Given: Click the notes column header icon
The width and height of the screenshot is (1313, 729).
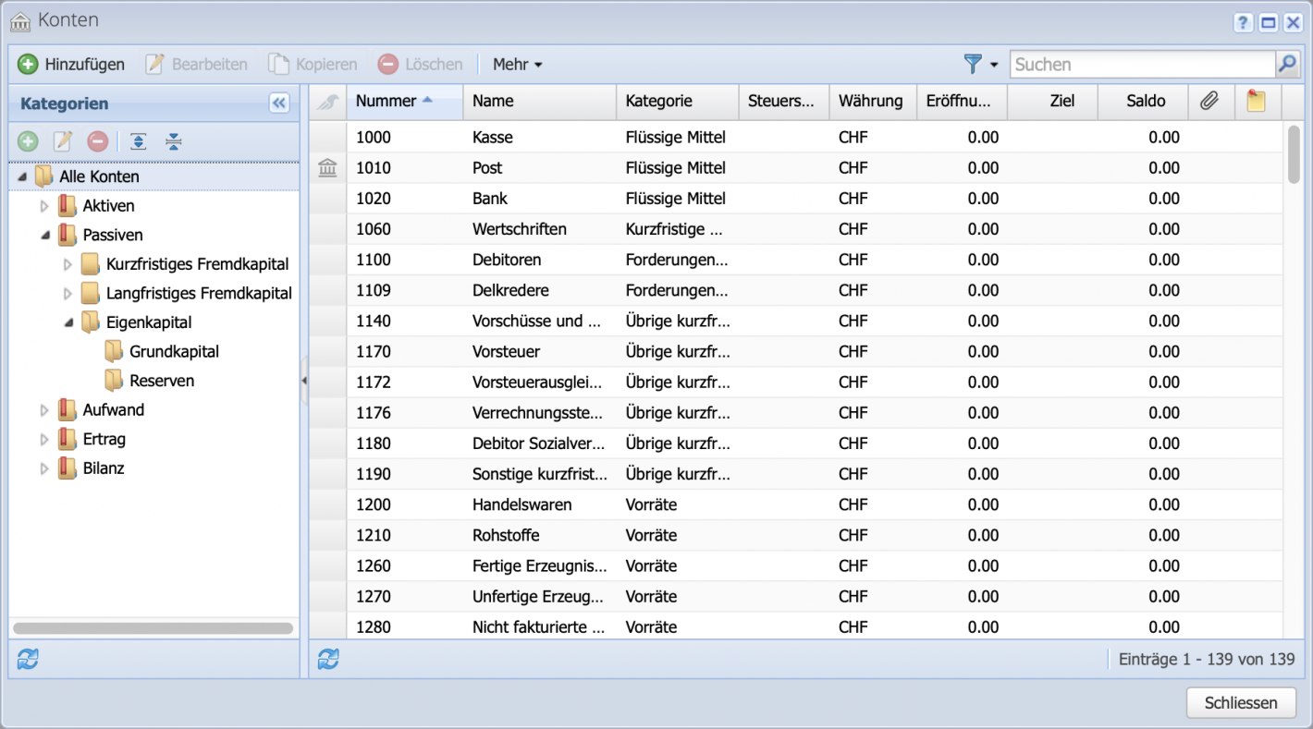Looking at the screenshot, I should (x=1256, y=102).
